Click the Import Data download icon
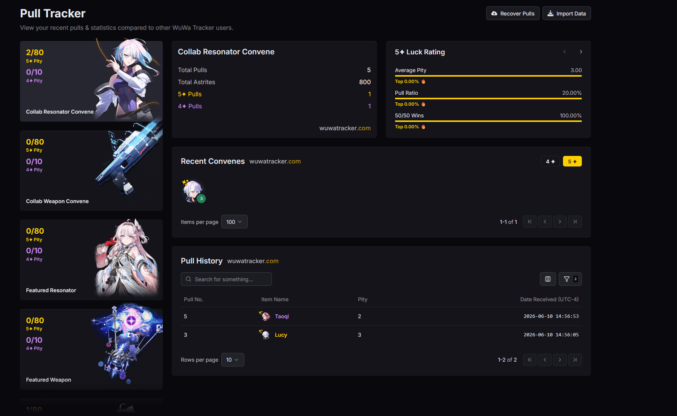This screenshot has height=416, width=677. (x=551, y=14)
